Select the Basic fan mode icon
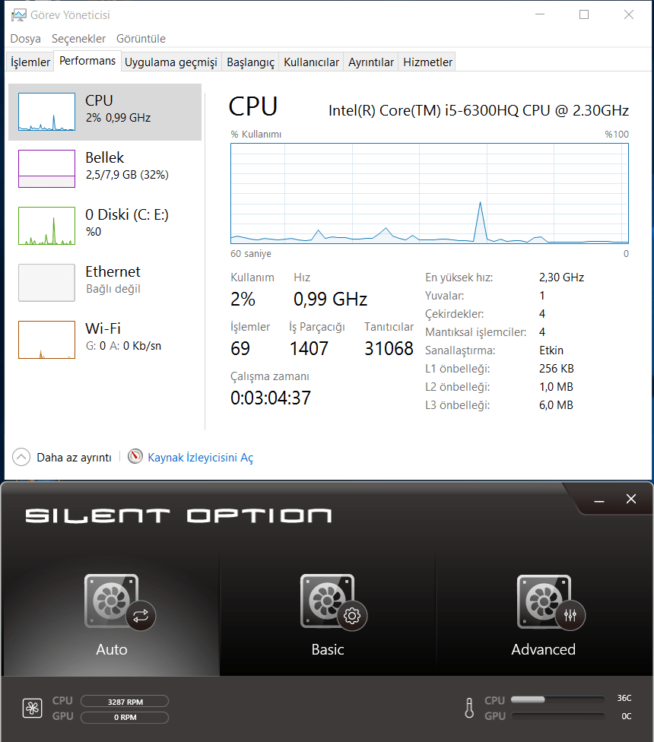This screenshot has width=654, height=742. (x=334, y=602)
